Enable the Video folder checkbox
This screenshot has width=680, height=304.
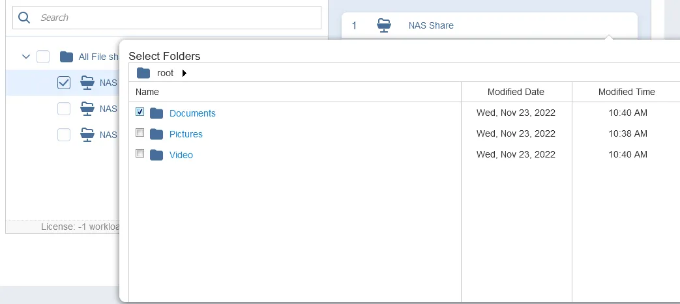(x=140, y=154)
